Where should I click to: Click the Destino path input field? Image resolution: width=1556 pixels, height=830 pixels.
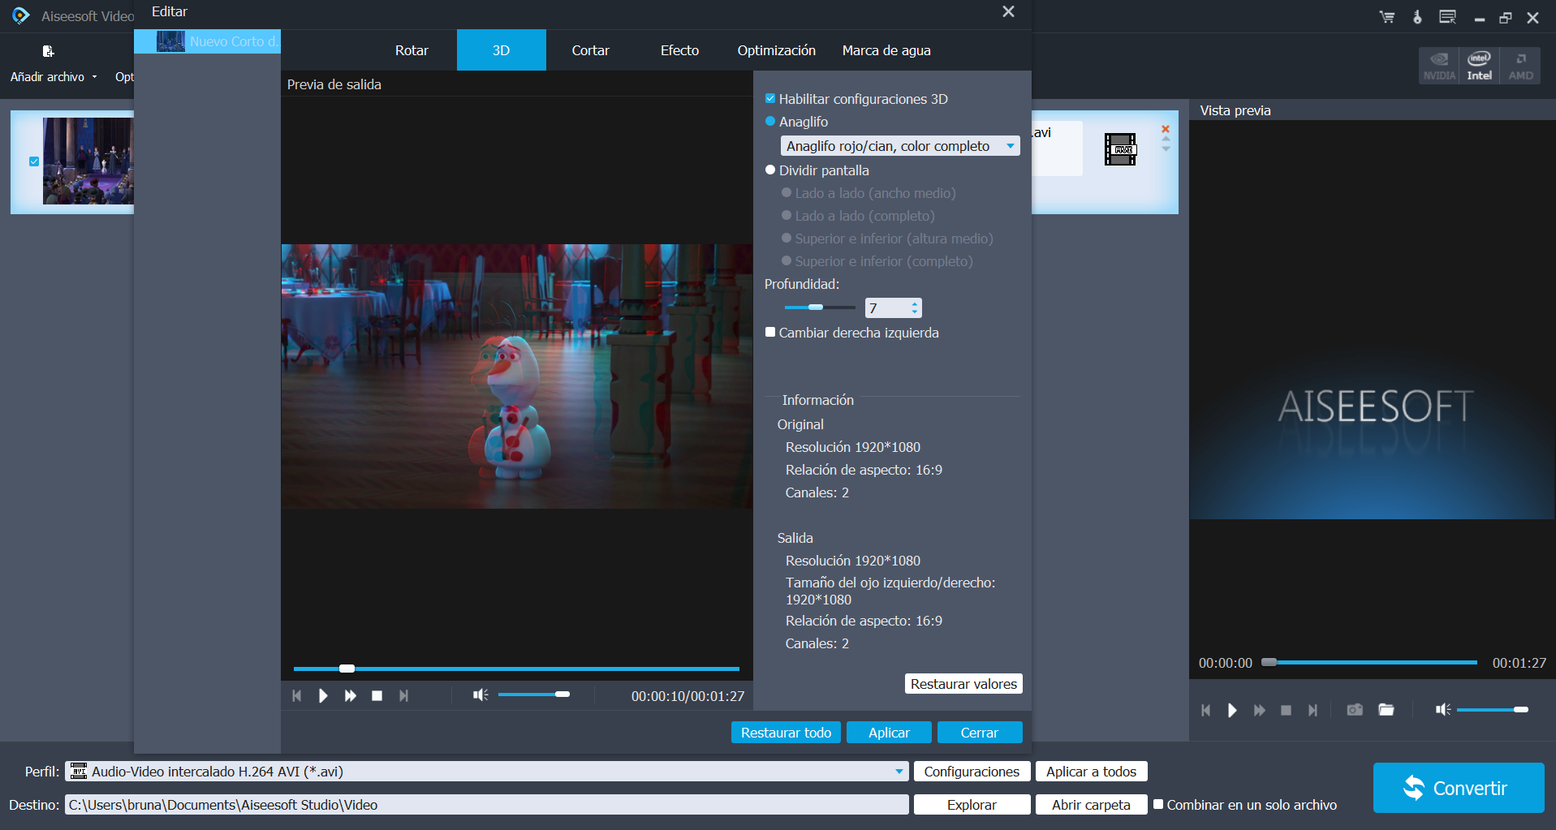[486, 805]
